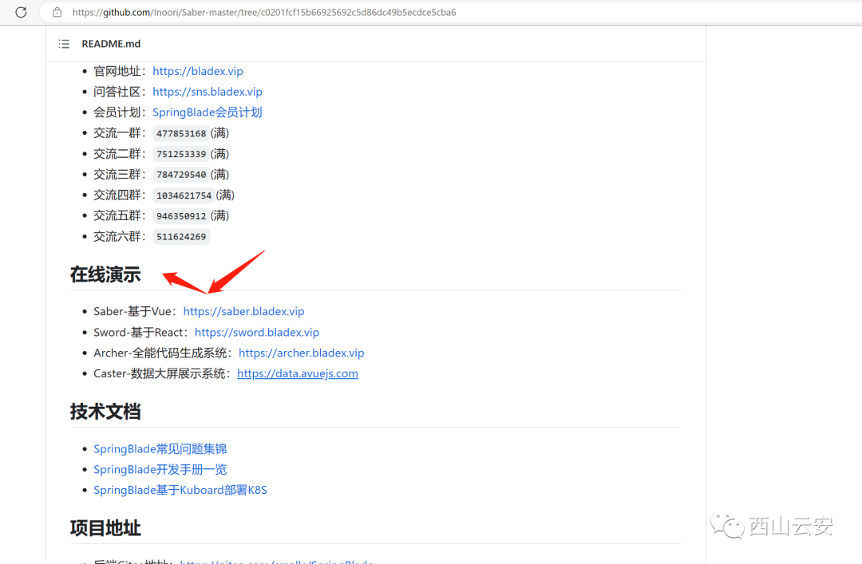
Task: Click the 问答社区 label
Action: coord(117,92)
